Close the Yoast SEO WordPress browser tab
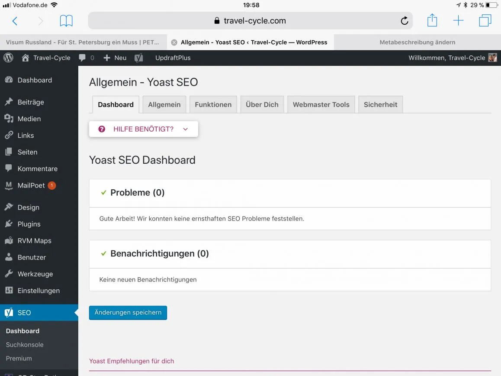The width and height of the screenshot is (501, 376). 174,42
